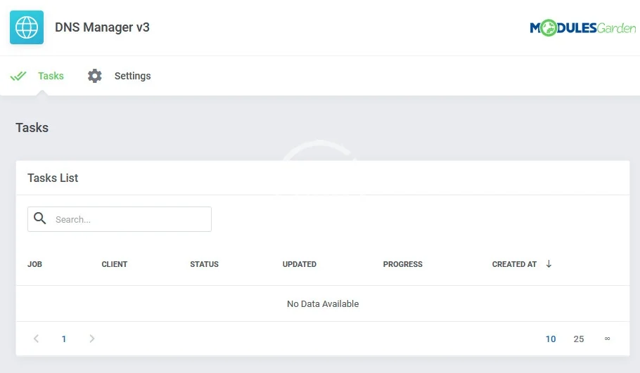
Task: Focus the Search tasks input field
Action: pyautogui.click(x=130, y=219)
